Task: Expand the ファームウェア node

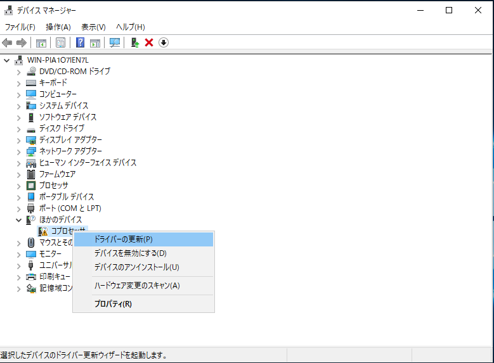Action: click(18, 175)
